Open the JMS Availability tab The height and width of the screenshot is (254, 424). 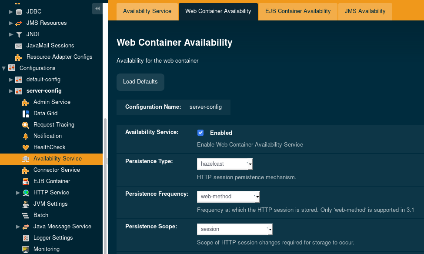tap(365, 12)
